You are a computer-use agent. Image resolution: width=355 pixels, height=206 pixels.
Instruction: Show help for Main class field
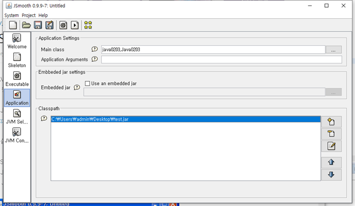[95, 49]
